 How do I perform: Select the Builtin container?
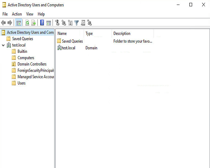coord(22,51)
